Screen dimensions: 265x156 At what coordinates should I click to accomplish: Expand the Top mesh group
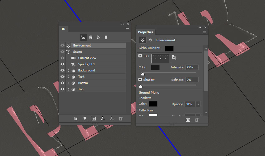[69, 89]
